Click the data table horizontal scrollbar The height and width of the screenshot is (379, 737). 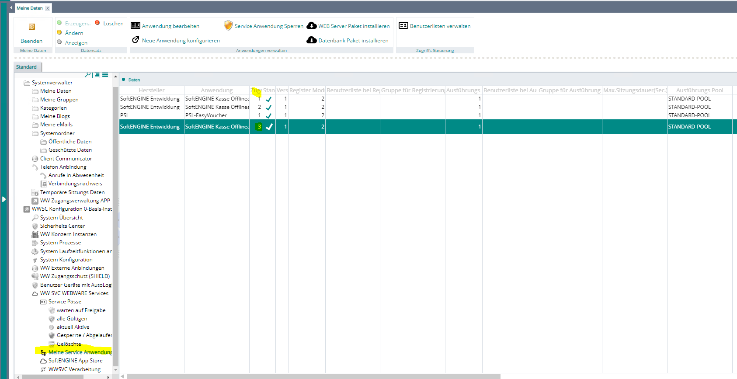tap(313, 376)
